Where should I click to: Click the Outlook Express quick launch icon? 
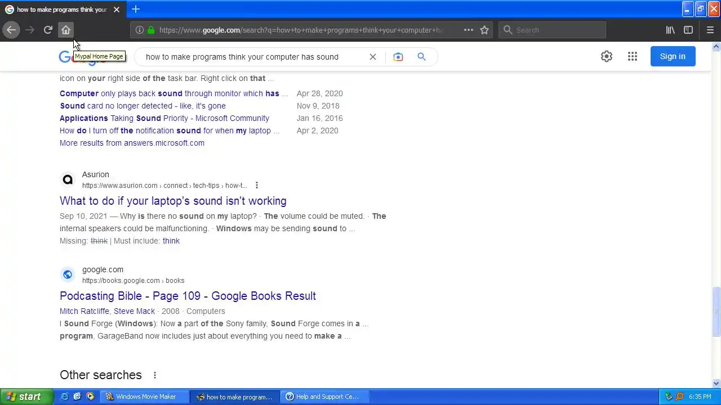tap(77, 397)
